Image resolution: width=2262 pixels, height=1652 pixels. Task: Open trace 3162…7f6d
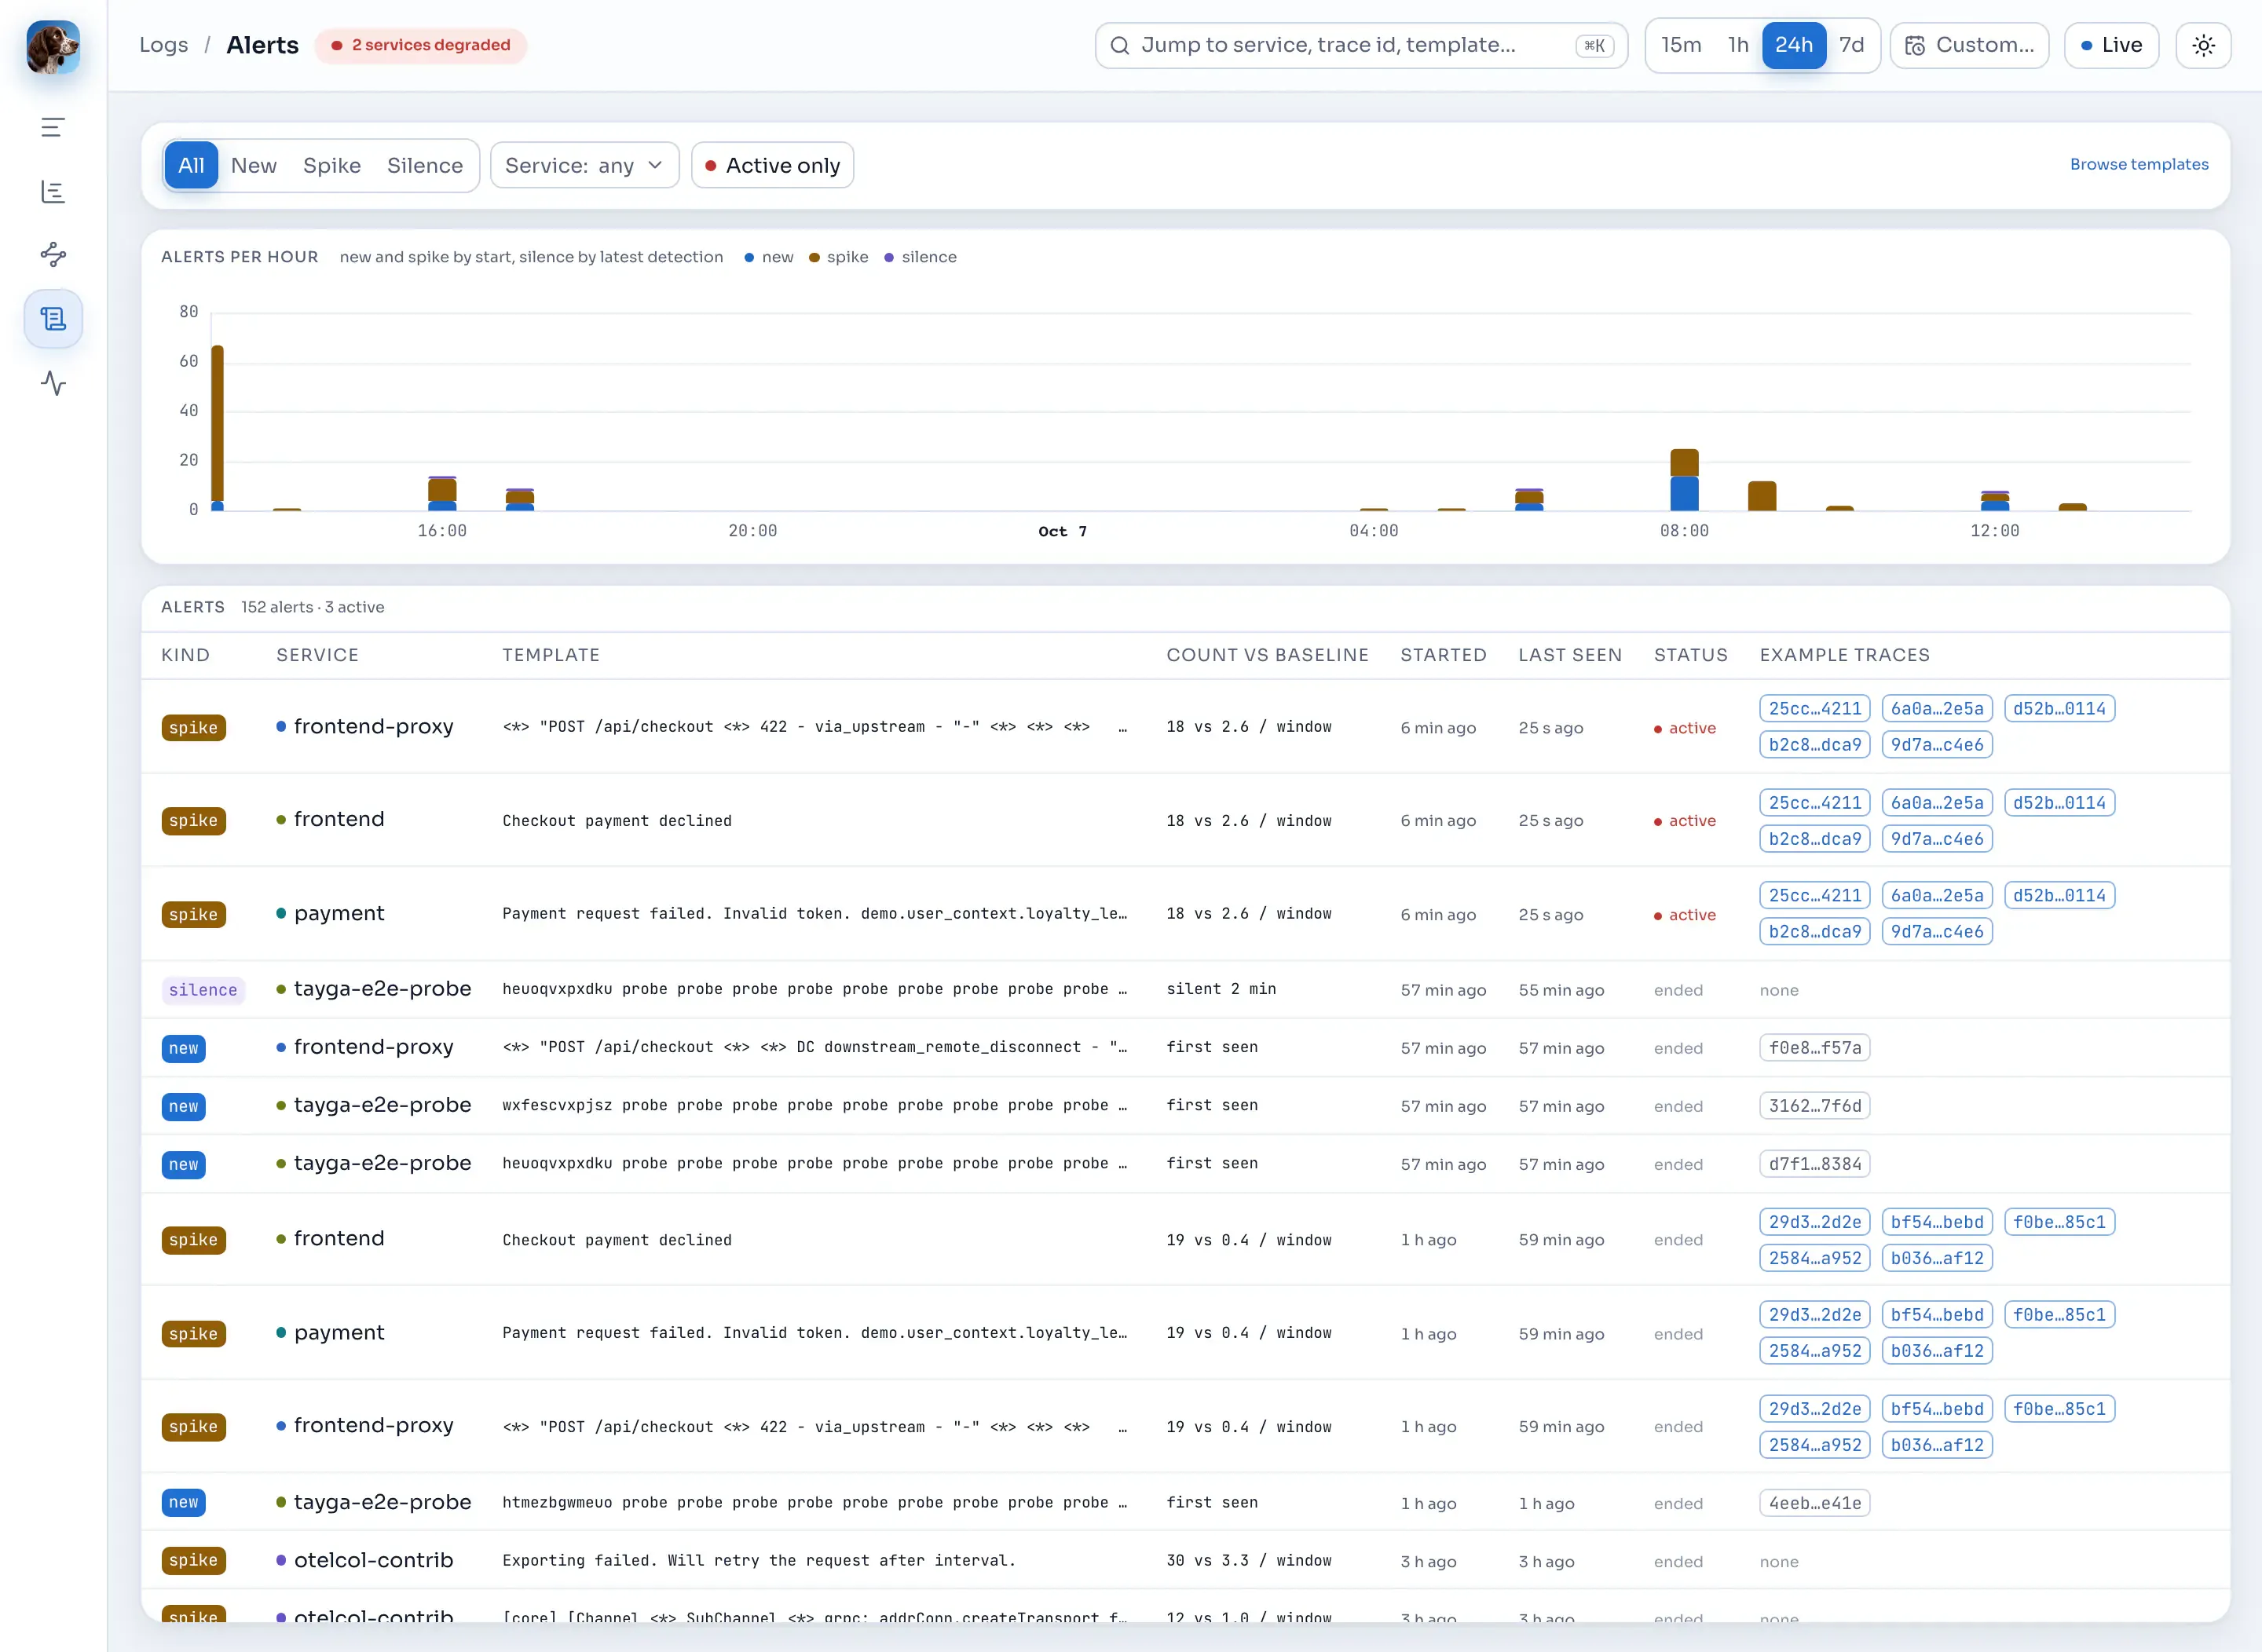tap(1815, 1106)
